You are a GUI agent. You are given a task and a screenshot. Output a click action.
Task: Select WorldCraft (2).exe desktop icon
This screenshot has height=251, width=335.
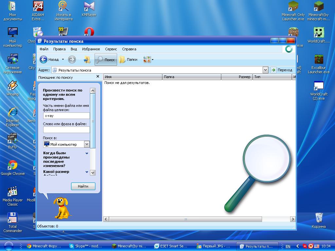pyautogui.click(x=319, y=90)
